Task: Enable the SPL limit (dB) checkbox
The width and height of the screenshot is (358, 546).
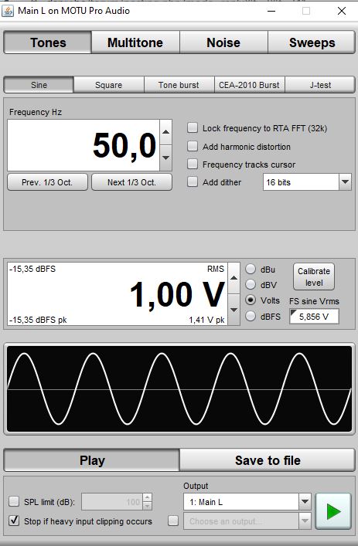Action: pos(14,501)
